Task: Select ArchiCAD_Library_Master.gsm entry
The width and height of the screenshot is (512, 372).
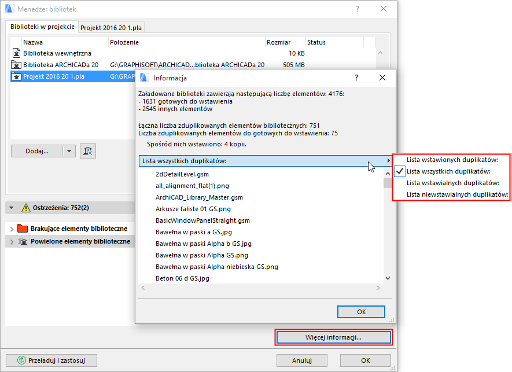Action: [199, 197]
